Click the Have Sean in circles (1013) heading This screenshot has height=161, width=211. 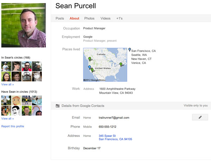click(19, 92)
